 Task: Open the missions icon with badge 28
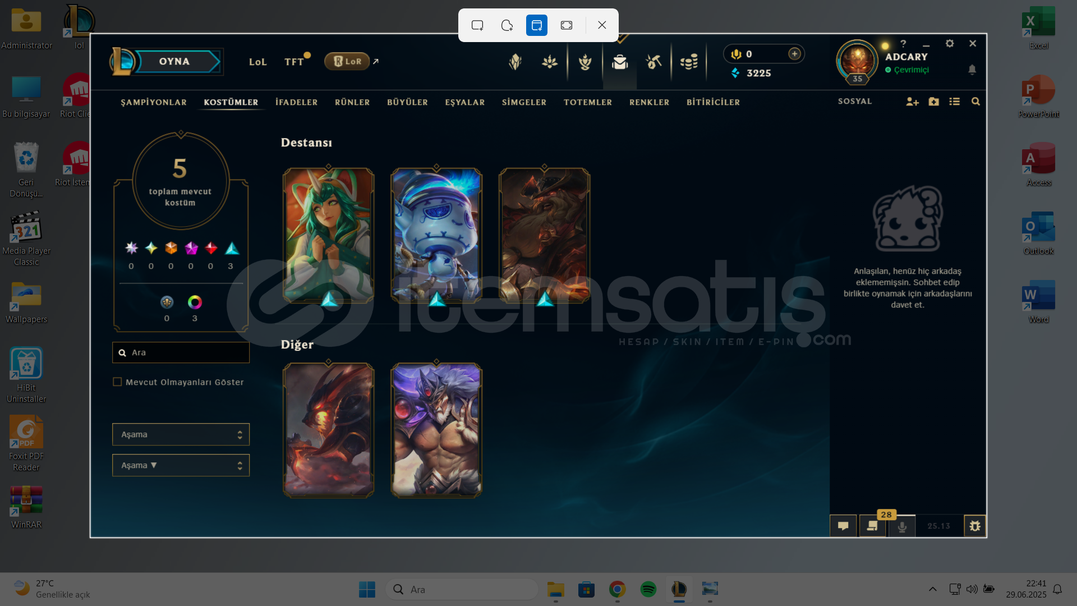click(x=872, y=526)
